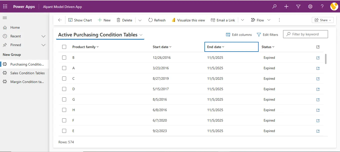Screen dimensions: 340x152
Task: Open the app launcher waffle icon
Action: 5,7
